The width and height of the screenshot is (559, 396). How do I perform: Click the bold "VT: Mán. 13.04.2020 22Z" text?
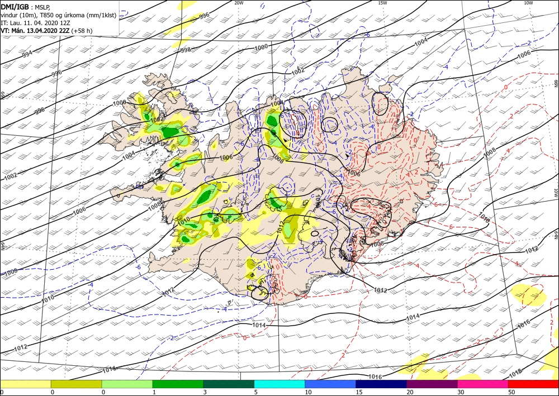click(35, 31)
